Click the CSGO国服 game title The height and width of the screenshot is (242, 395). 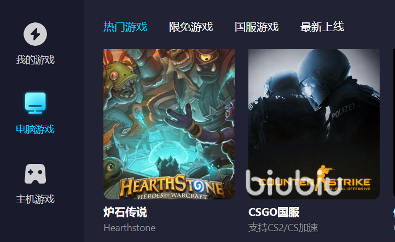click(x=274, y=212)
